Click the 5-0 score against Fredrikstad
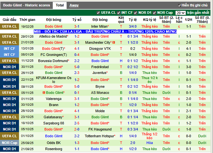This screenshot has height=153, width=213. pyautogui.click(x=77, y=67)
